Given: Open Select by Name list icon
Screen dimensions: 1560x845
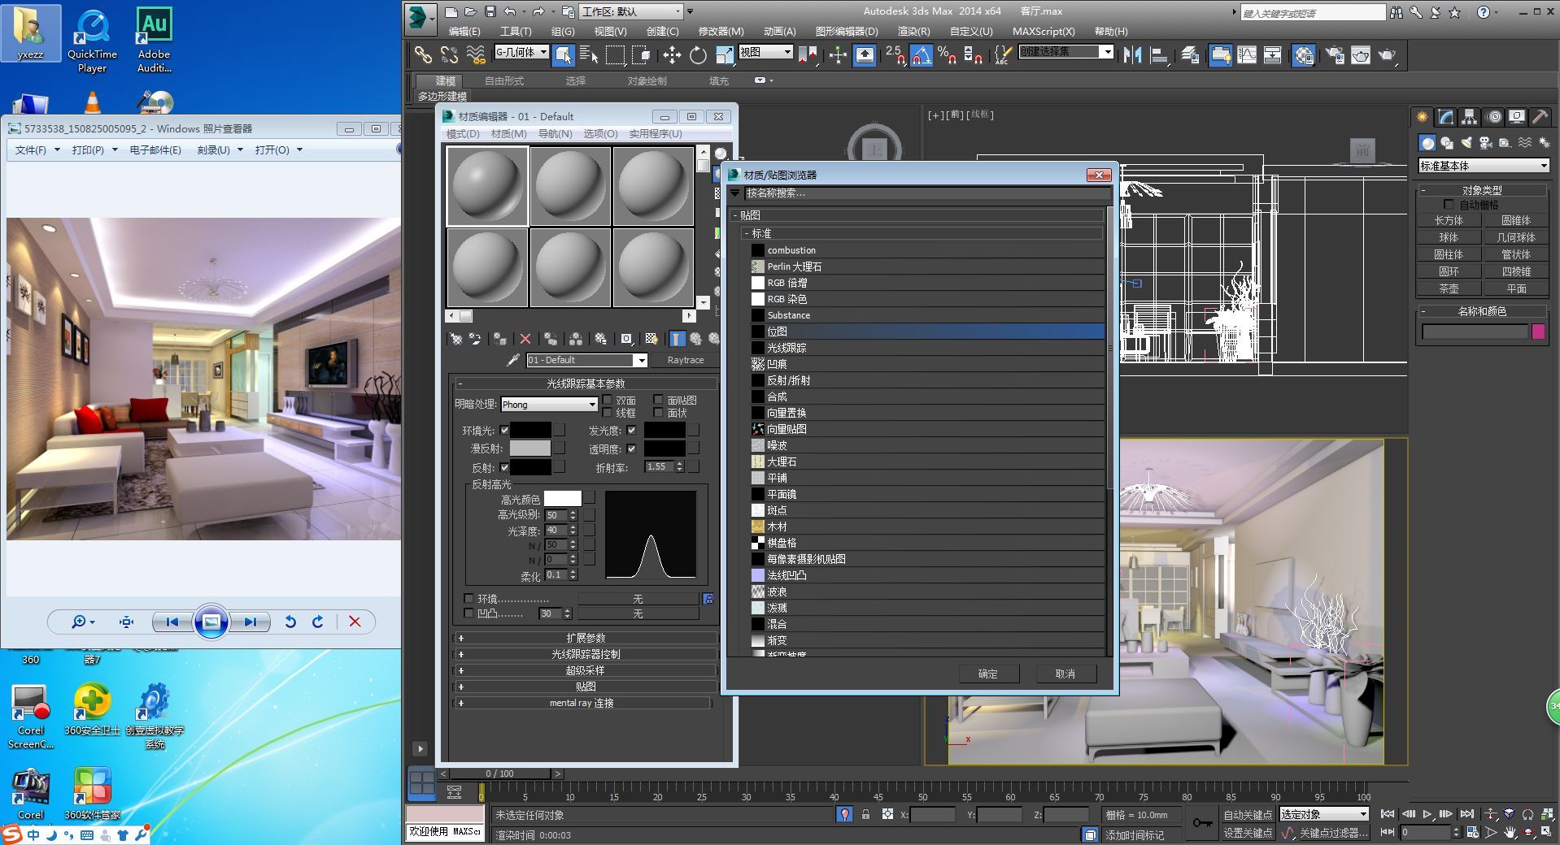Looking at the screenshot, I should click(589, 54).
